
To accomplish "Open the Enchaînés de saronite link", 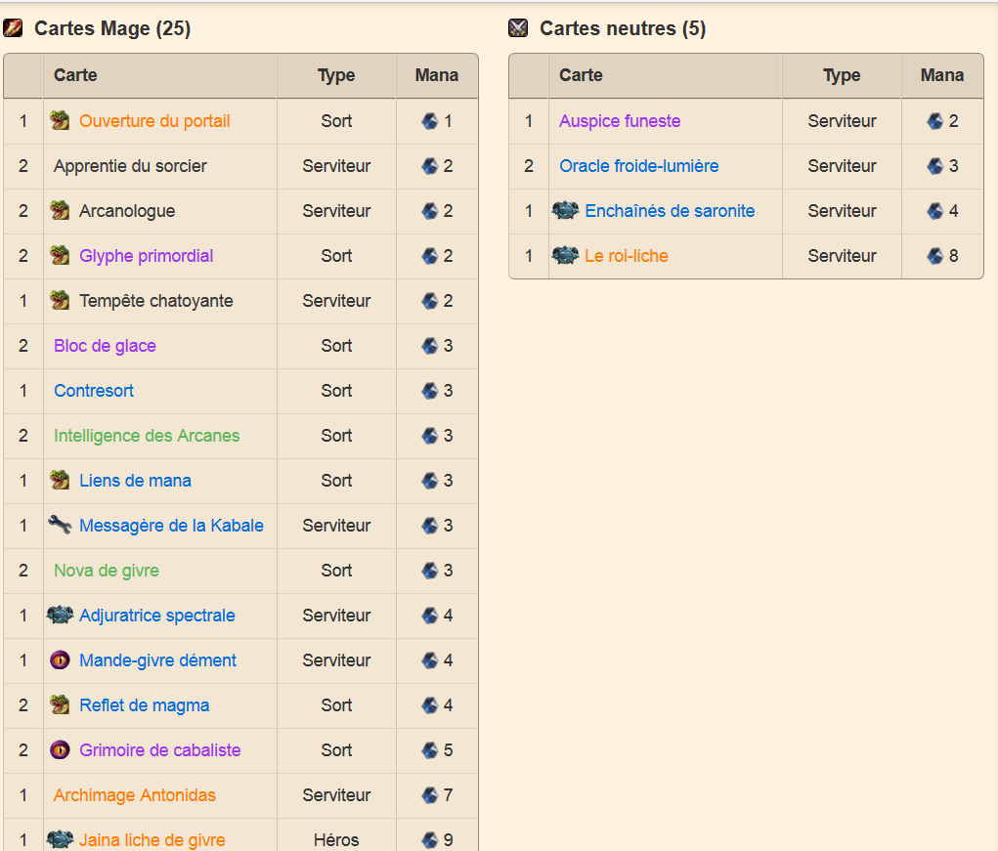I will (670, 210).
